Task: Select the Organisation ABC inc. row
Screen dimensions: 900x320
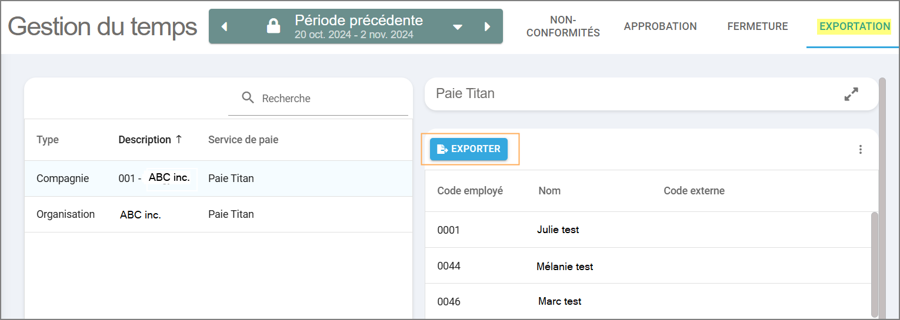Action: click(x=218, y=214)
